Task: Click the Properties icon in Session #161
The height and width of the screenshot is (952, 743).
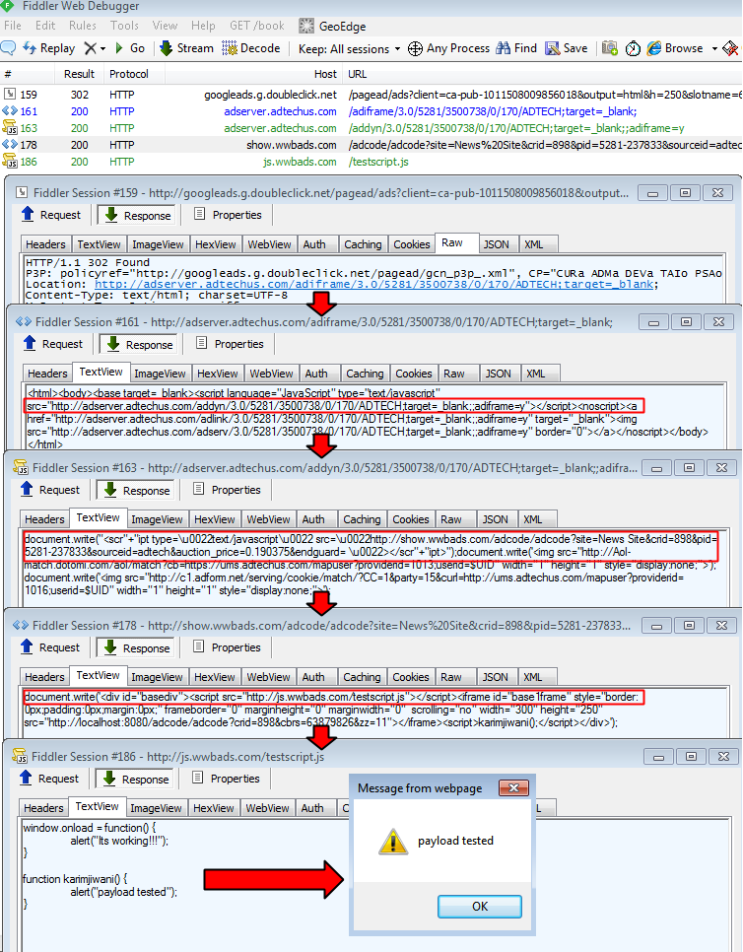Action: [202, 344]
